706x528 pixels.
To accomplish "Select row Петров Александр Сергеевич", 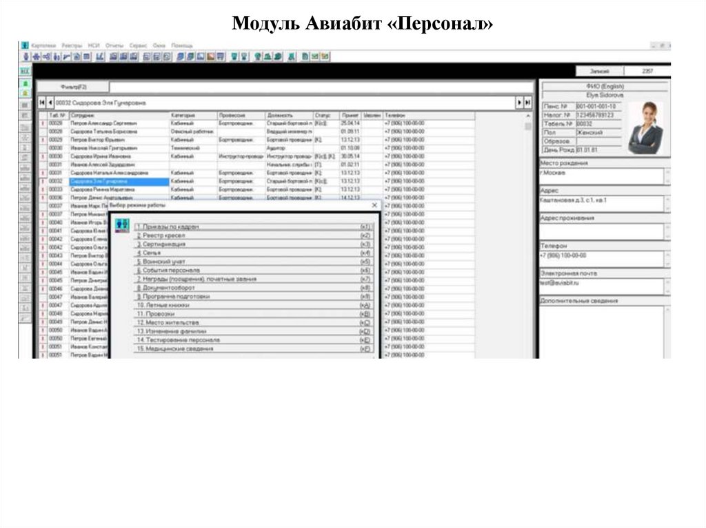I will pos(256,123).
